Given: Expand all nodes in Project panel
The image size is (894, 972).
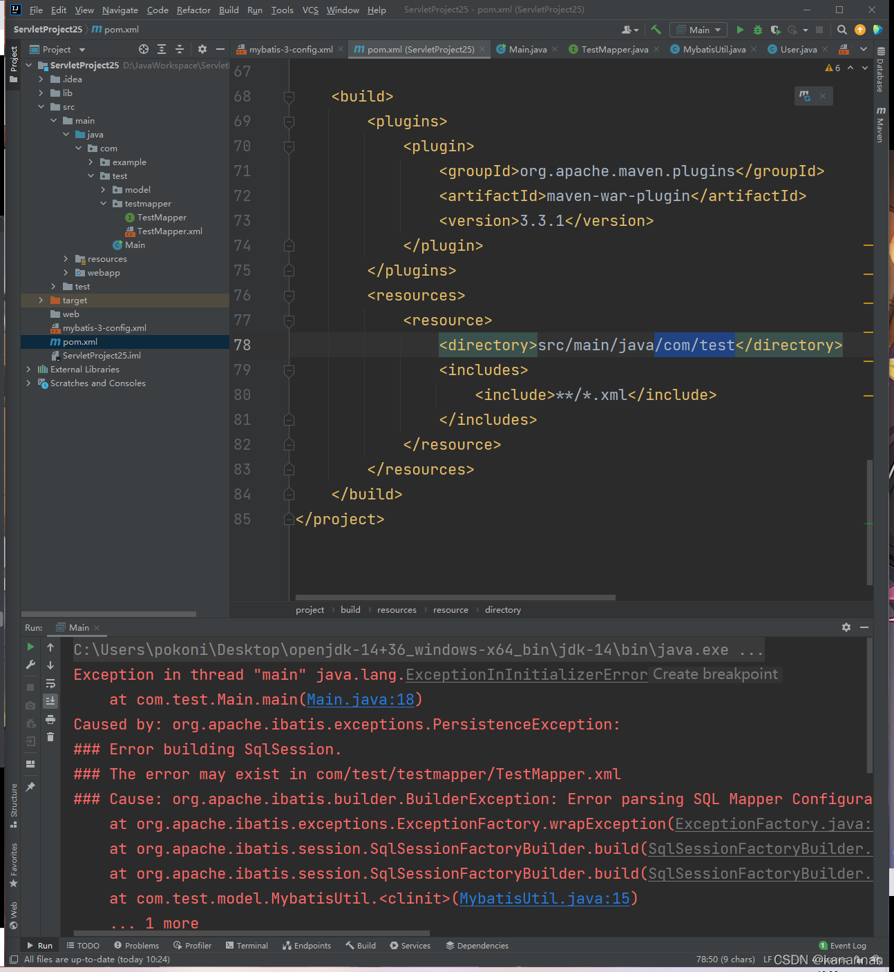Looking at the screenshot, I should 162,49.
